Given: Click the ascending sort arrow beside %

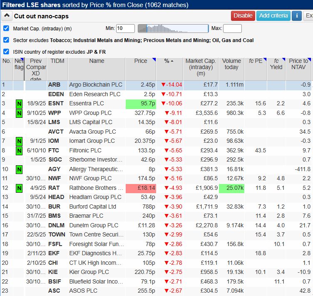Looking at the screenshot, I should tap(172, 61).
